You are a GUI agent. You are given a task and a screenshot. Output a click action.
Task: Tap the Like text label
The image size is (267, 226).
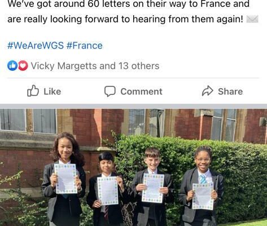52,92
